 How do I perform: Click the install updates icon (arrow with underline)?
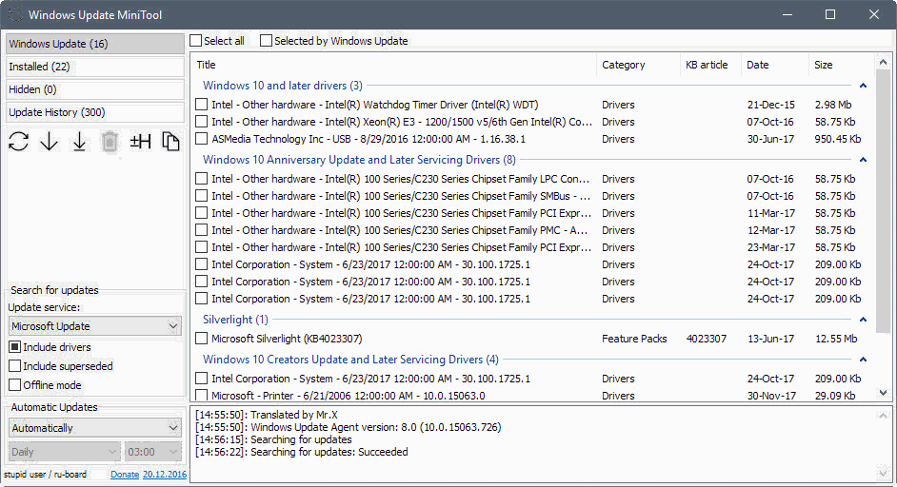(80, 141)
